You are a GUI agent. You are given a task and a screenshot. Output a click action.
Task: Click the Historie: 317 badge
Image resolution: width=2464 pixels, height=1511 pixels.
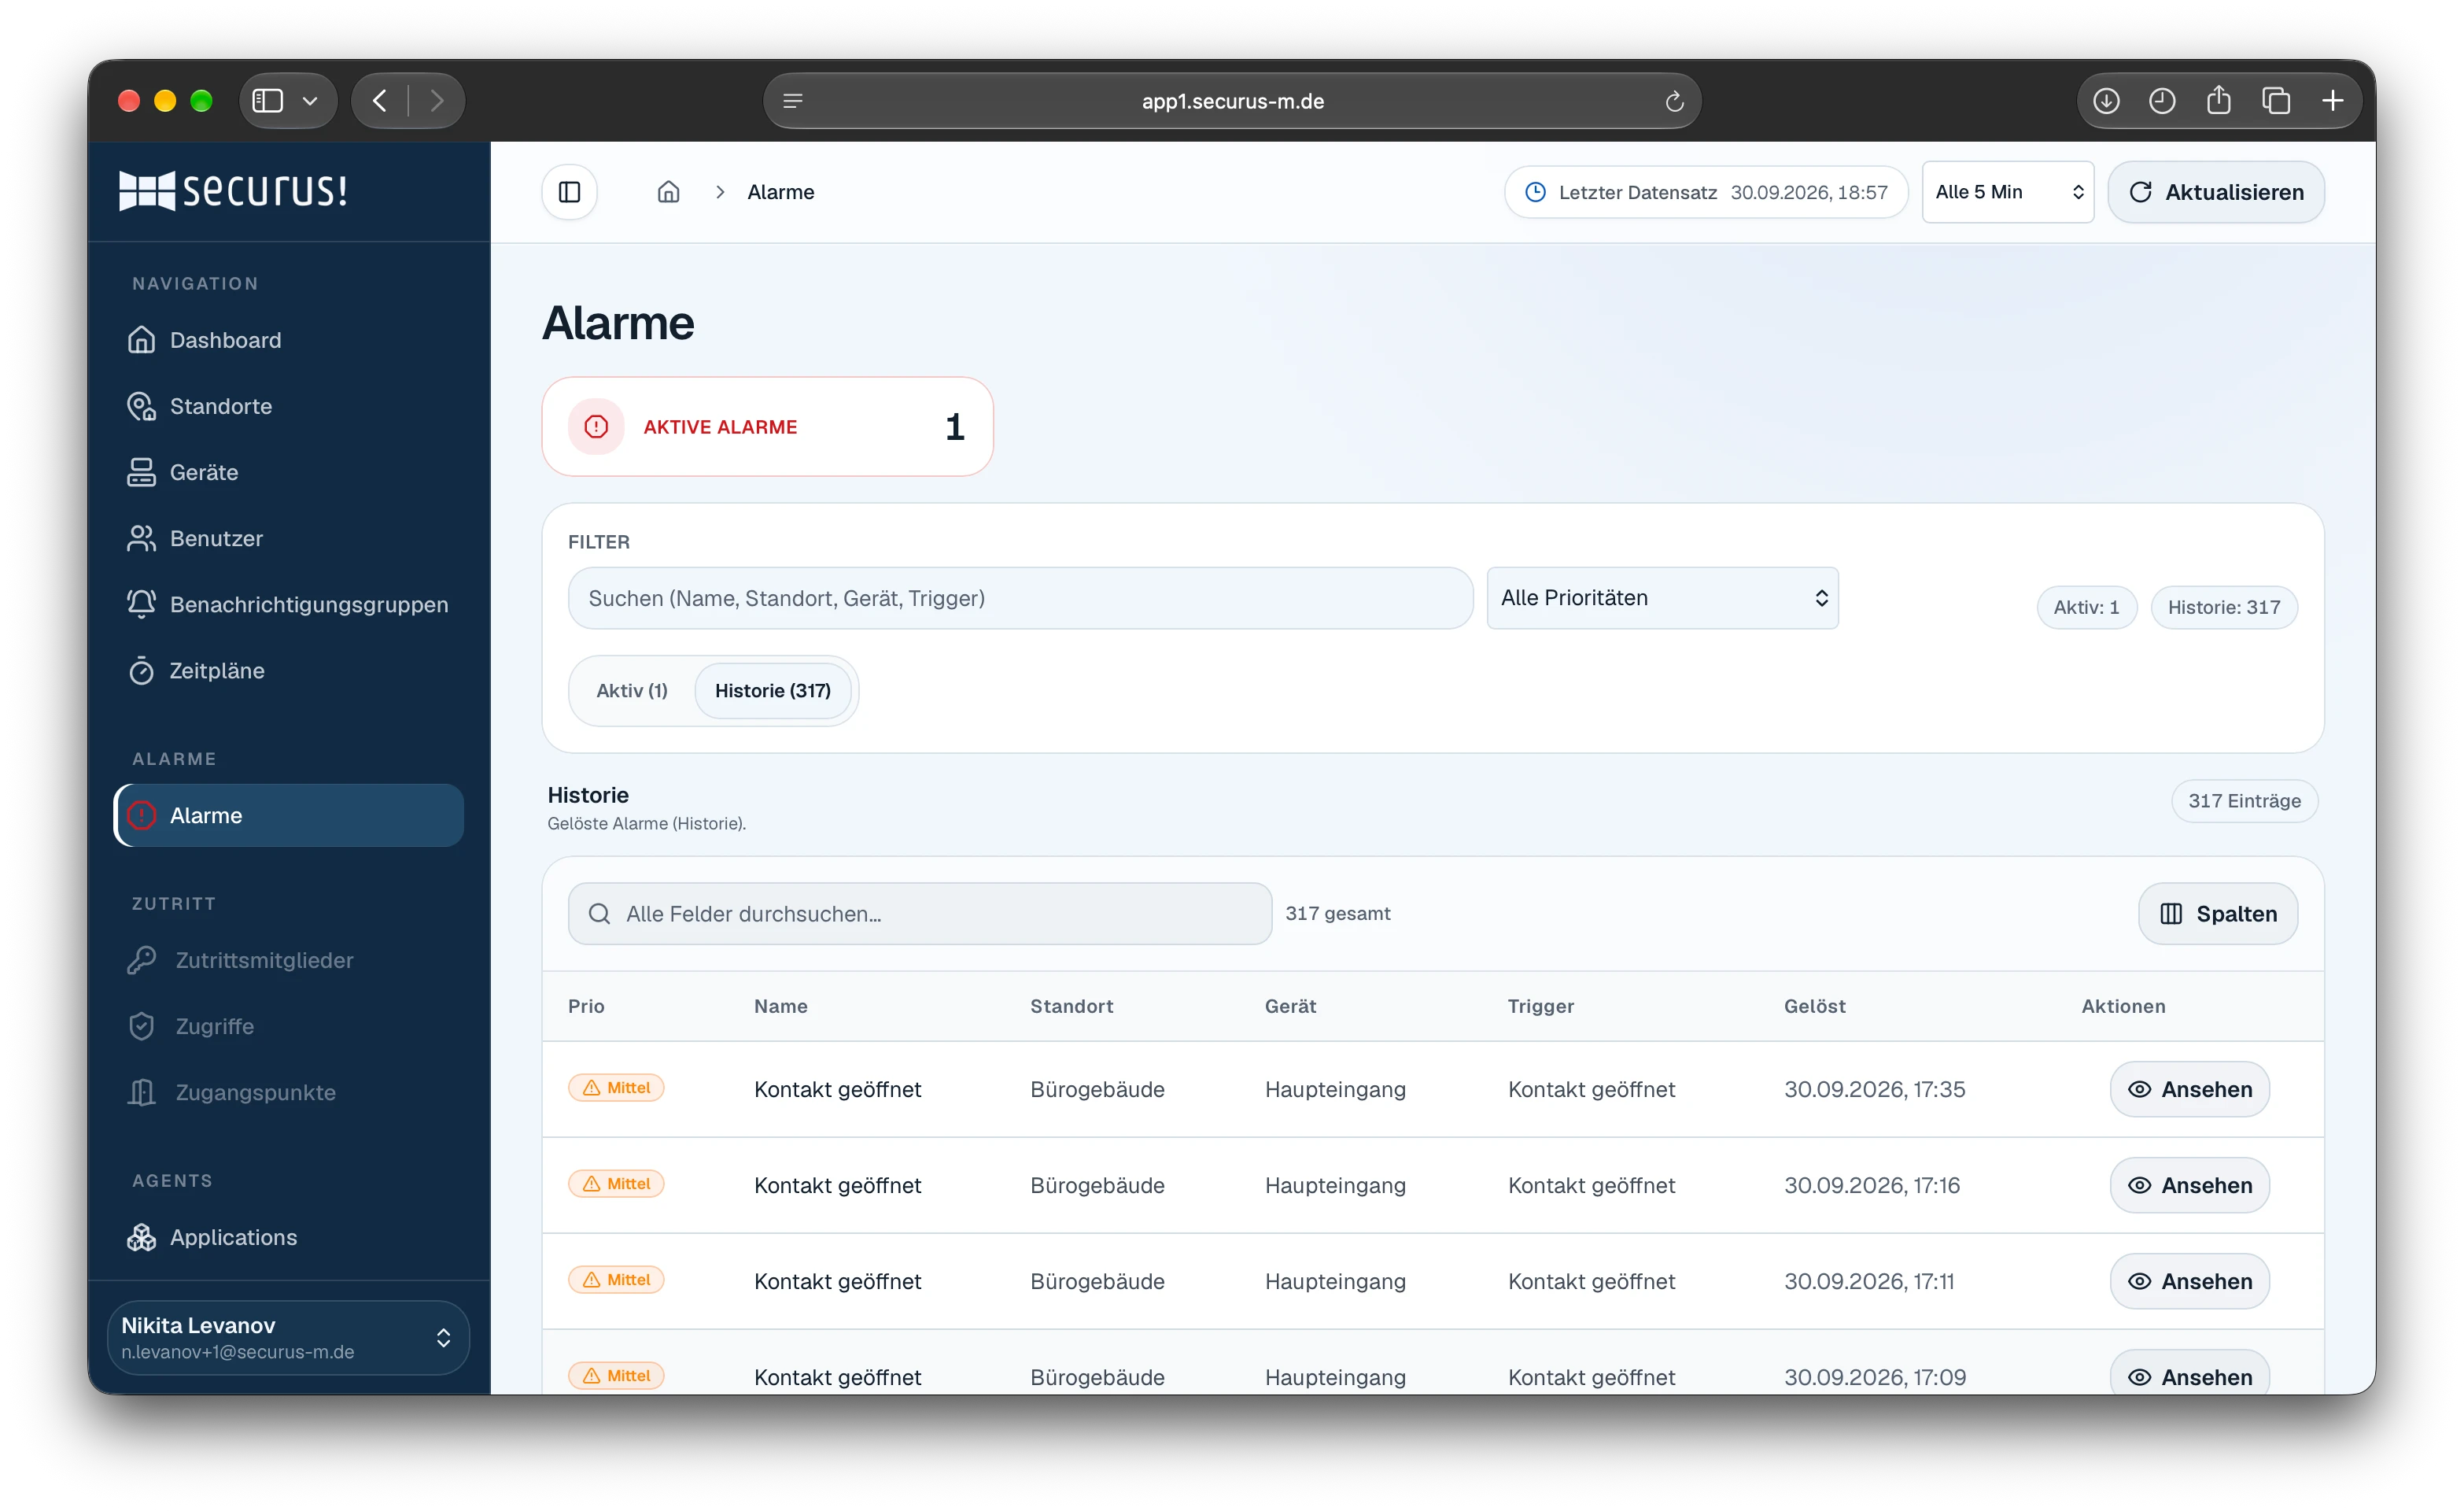click(2224, 608)
